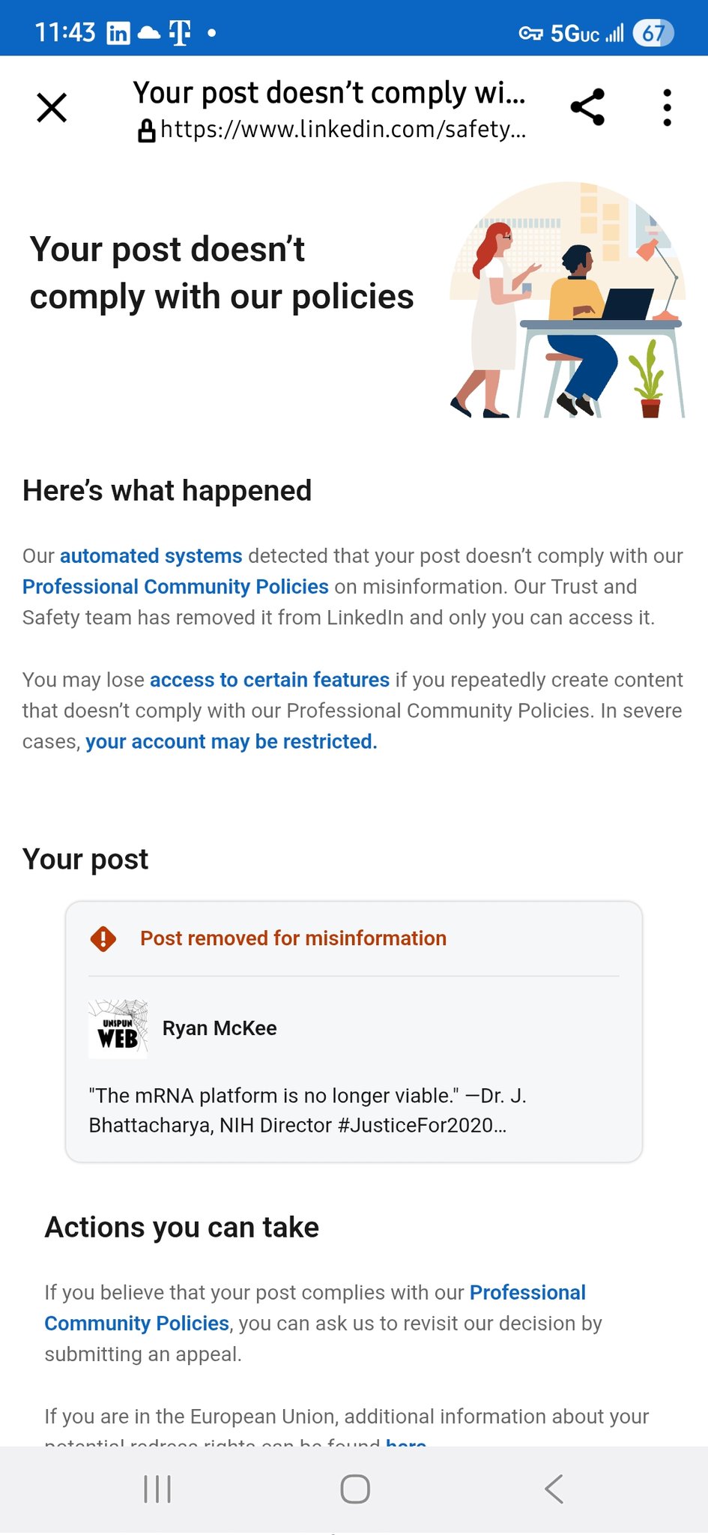This screenshot has width=708, height=1535.
Task: Tap Android recent apps navigation button
Action: click(157, 1489)
